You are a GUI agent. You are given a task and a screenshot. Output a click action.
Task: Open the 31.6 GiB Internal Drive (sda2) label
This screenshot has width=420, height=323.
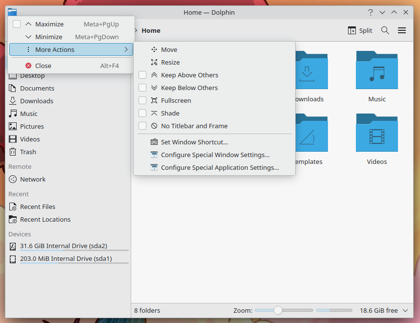(64, 246)
